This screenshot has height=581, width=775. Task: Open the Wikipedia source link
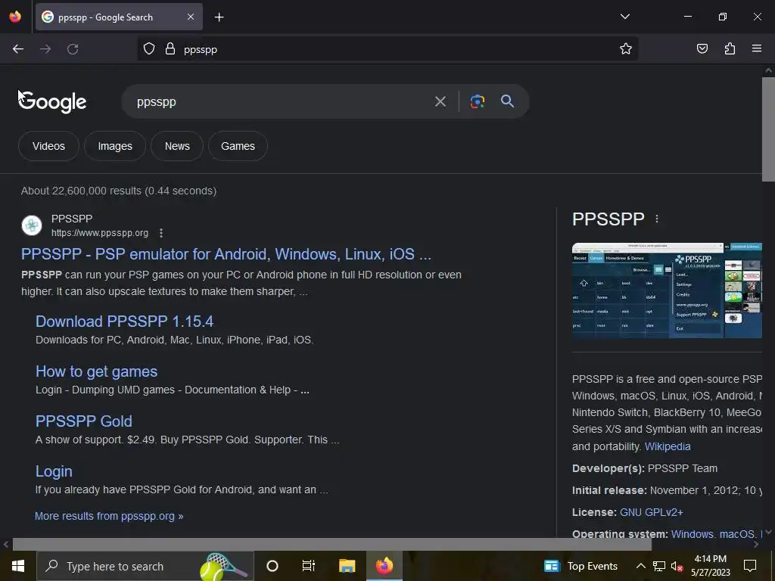click(x=668, y=446)
